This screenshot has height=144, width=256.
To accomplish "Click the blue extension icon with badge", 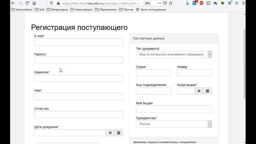I will [194, 3].
